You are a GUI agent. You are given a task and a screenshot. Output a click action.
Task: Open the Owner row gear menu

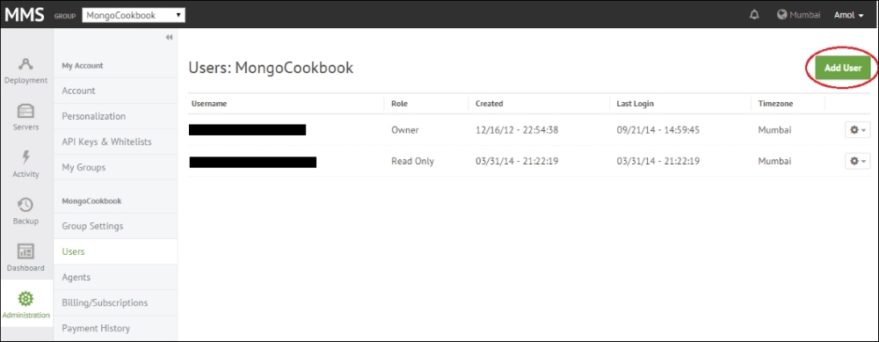click(x=858, y=129)
